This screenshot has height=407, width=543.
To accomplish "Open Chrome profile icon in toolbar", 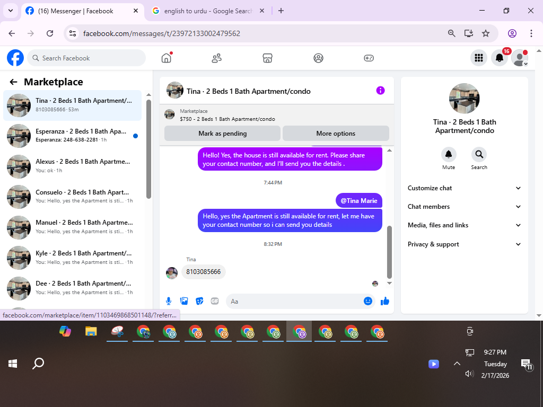I will pyautogui.click(x=512, y=33).
